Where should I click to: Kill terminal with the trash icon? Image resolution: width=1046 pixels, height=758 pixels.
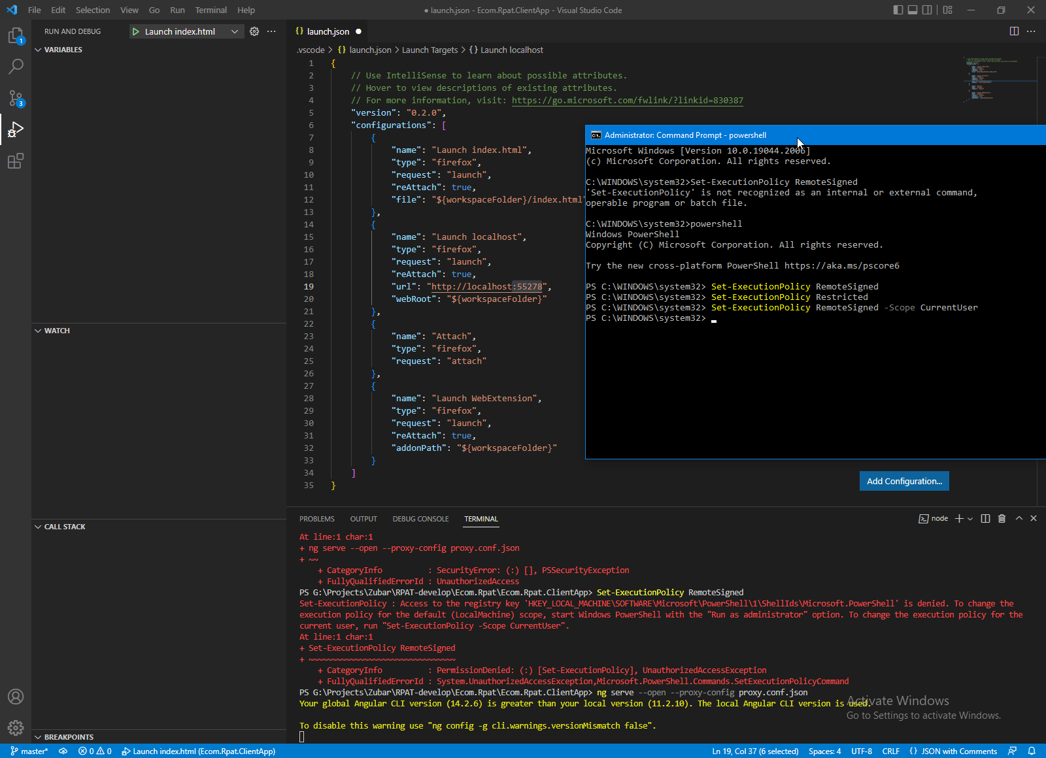(1002, 518)
